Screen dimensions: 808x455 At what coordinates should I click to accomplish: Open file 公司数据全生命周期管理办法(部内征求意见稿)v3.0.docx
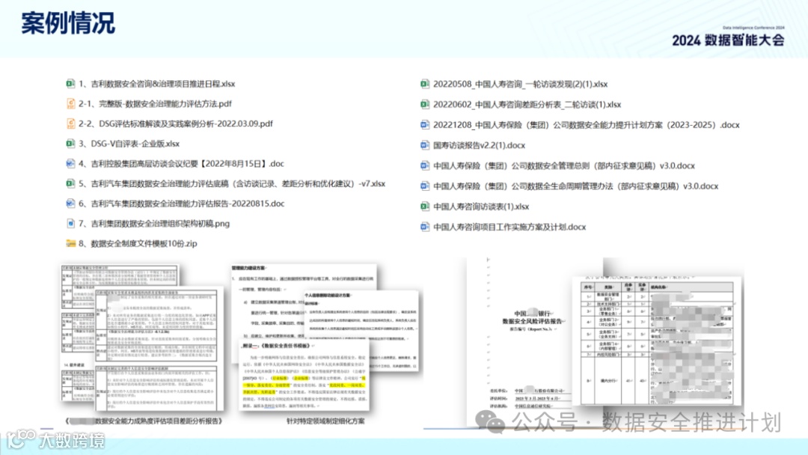(x=575, y=186)
